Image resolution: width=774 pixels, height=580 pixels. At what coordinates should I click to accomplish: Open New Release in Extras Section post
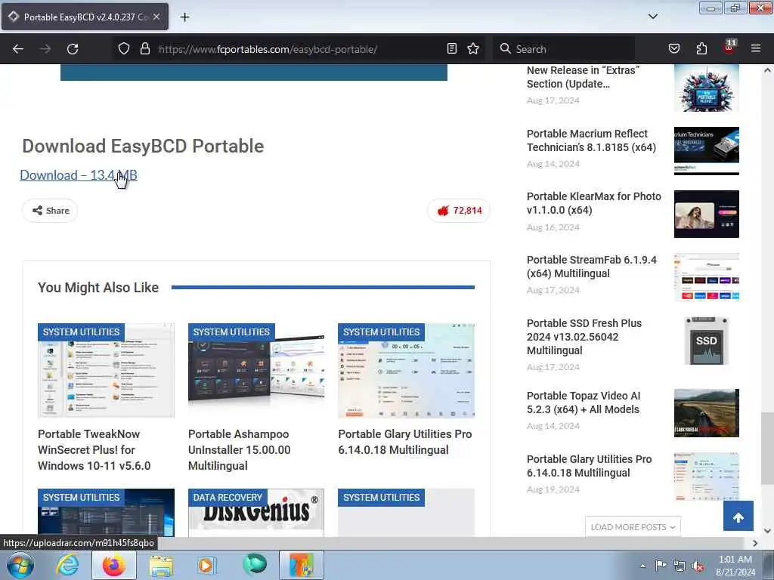click(x=583, y=77)
